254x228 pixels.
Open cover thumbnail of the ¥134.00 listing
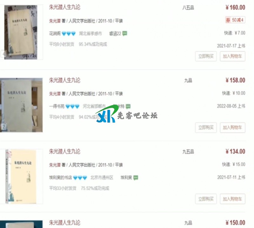[x=21, y=176]
